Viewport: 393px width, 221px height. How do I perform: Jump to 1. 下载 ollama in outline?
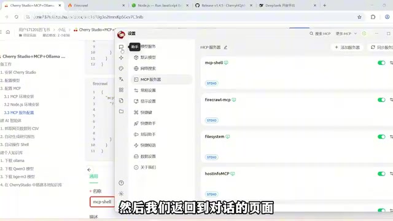click(x=12, y=161)
